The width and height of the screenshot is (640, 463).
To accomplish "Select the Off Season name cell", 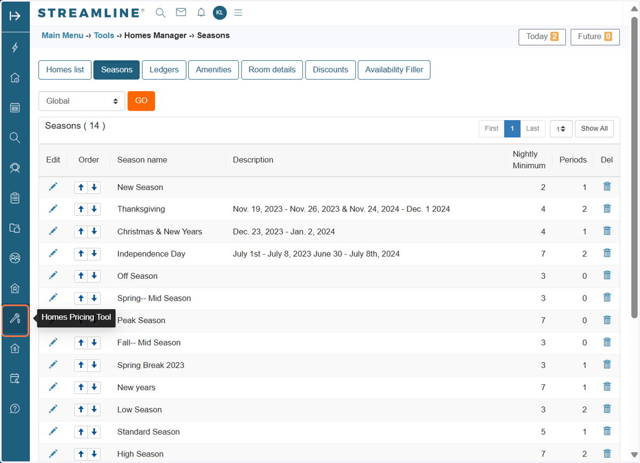I will coord(138,276).
